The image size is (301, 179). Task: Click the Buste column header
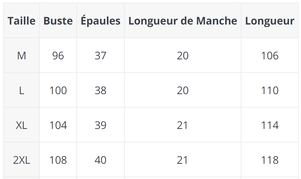(x=58, y=21)
